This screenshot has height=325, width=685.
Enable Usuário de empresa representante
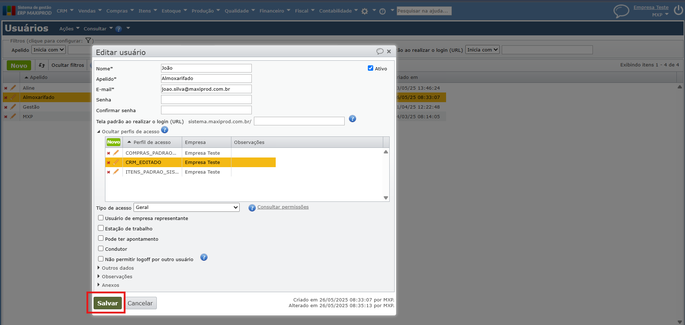101,218
